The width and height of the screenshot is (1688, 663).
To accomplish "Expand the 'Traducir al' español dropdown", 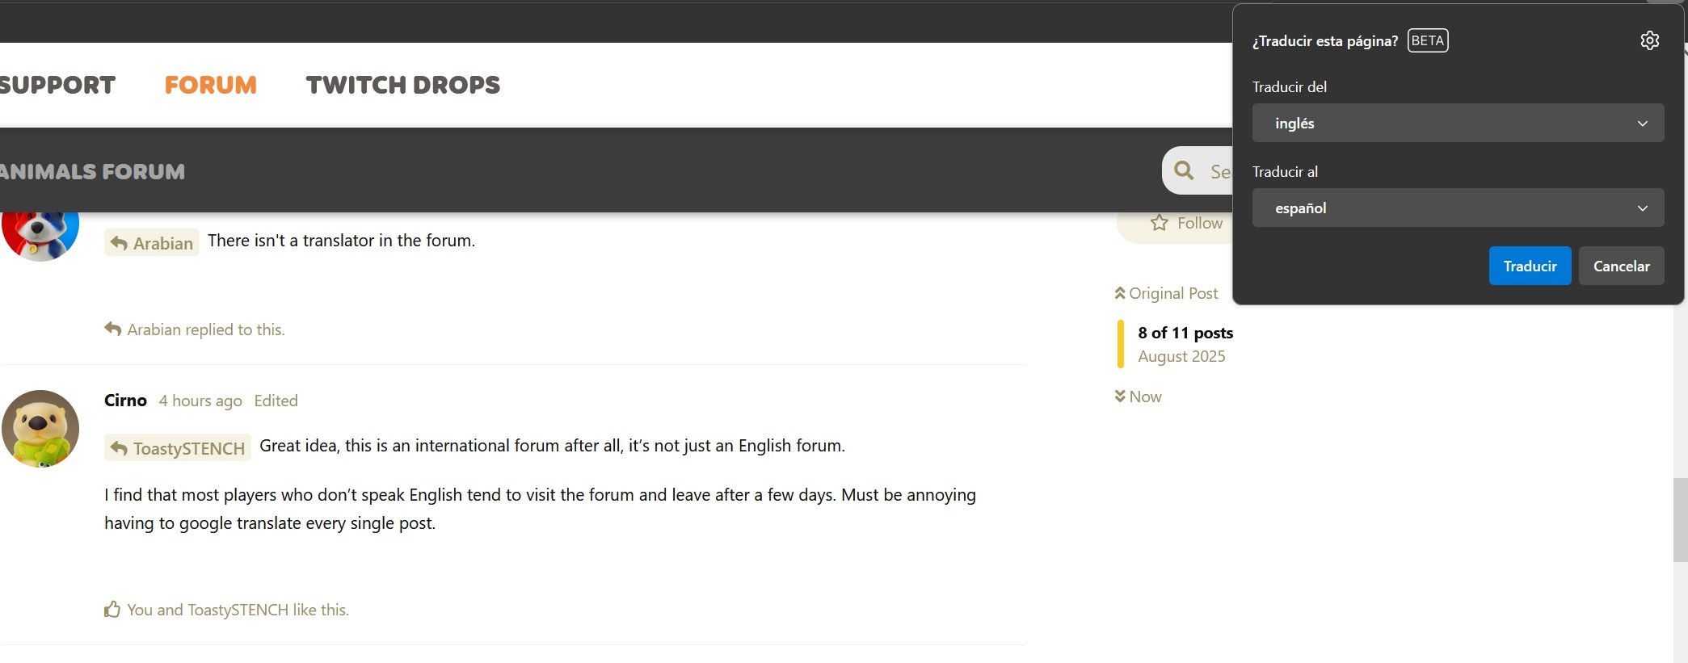I will 1457,208.
